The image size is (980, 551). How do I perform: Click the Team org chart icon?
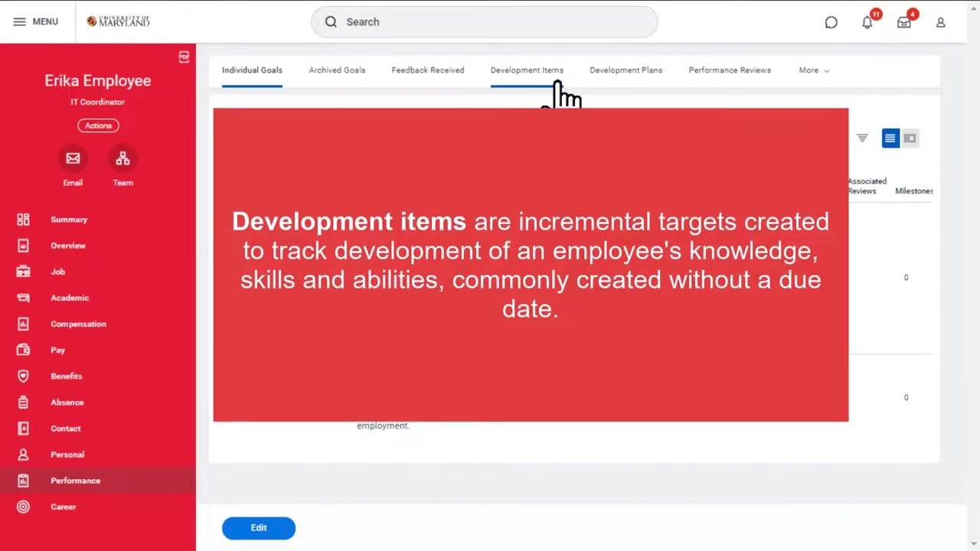pyautogui.click(x=122, y=158)
